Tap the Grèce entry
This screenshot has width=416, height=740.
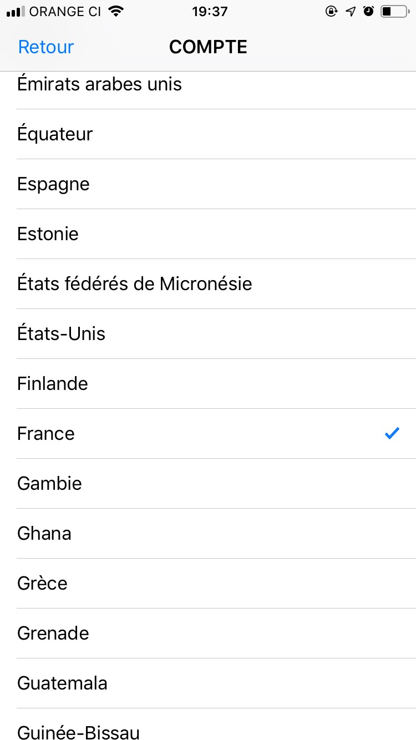(x=42, y=584)
